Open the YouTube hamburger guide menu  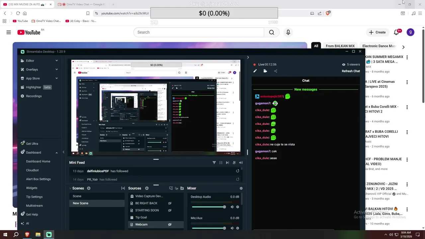click(x=9, y=32)
